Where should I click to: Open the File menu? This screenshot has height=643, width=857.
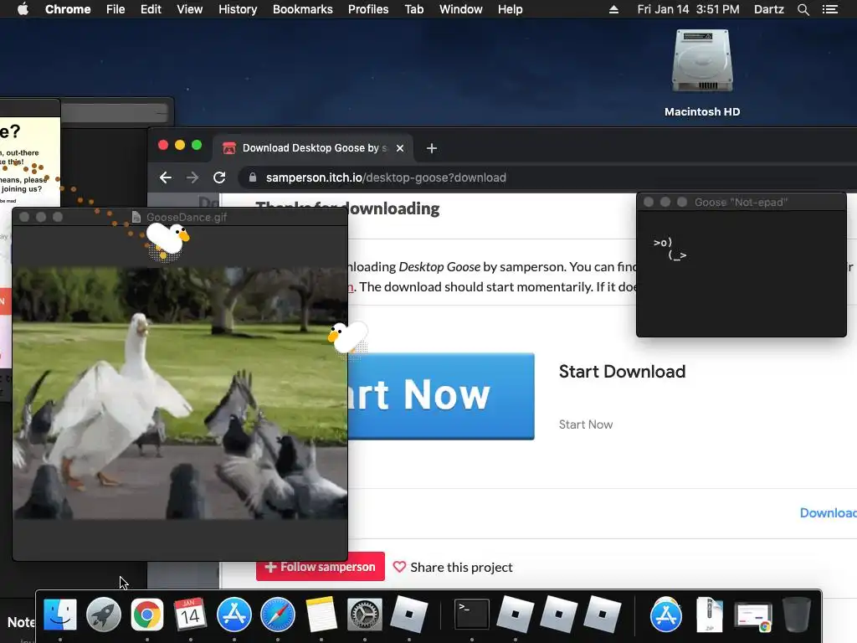tap(115, 9)
